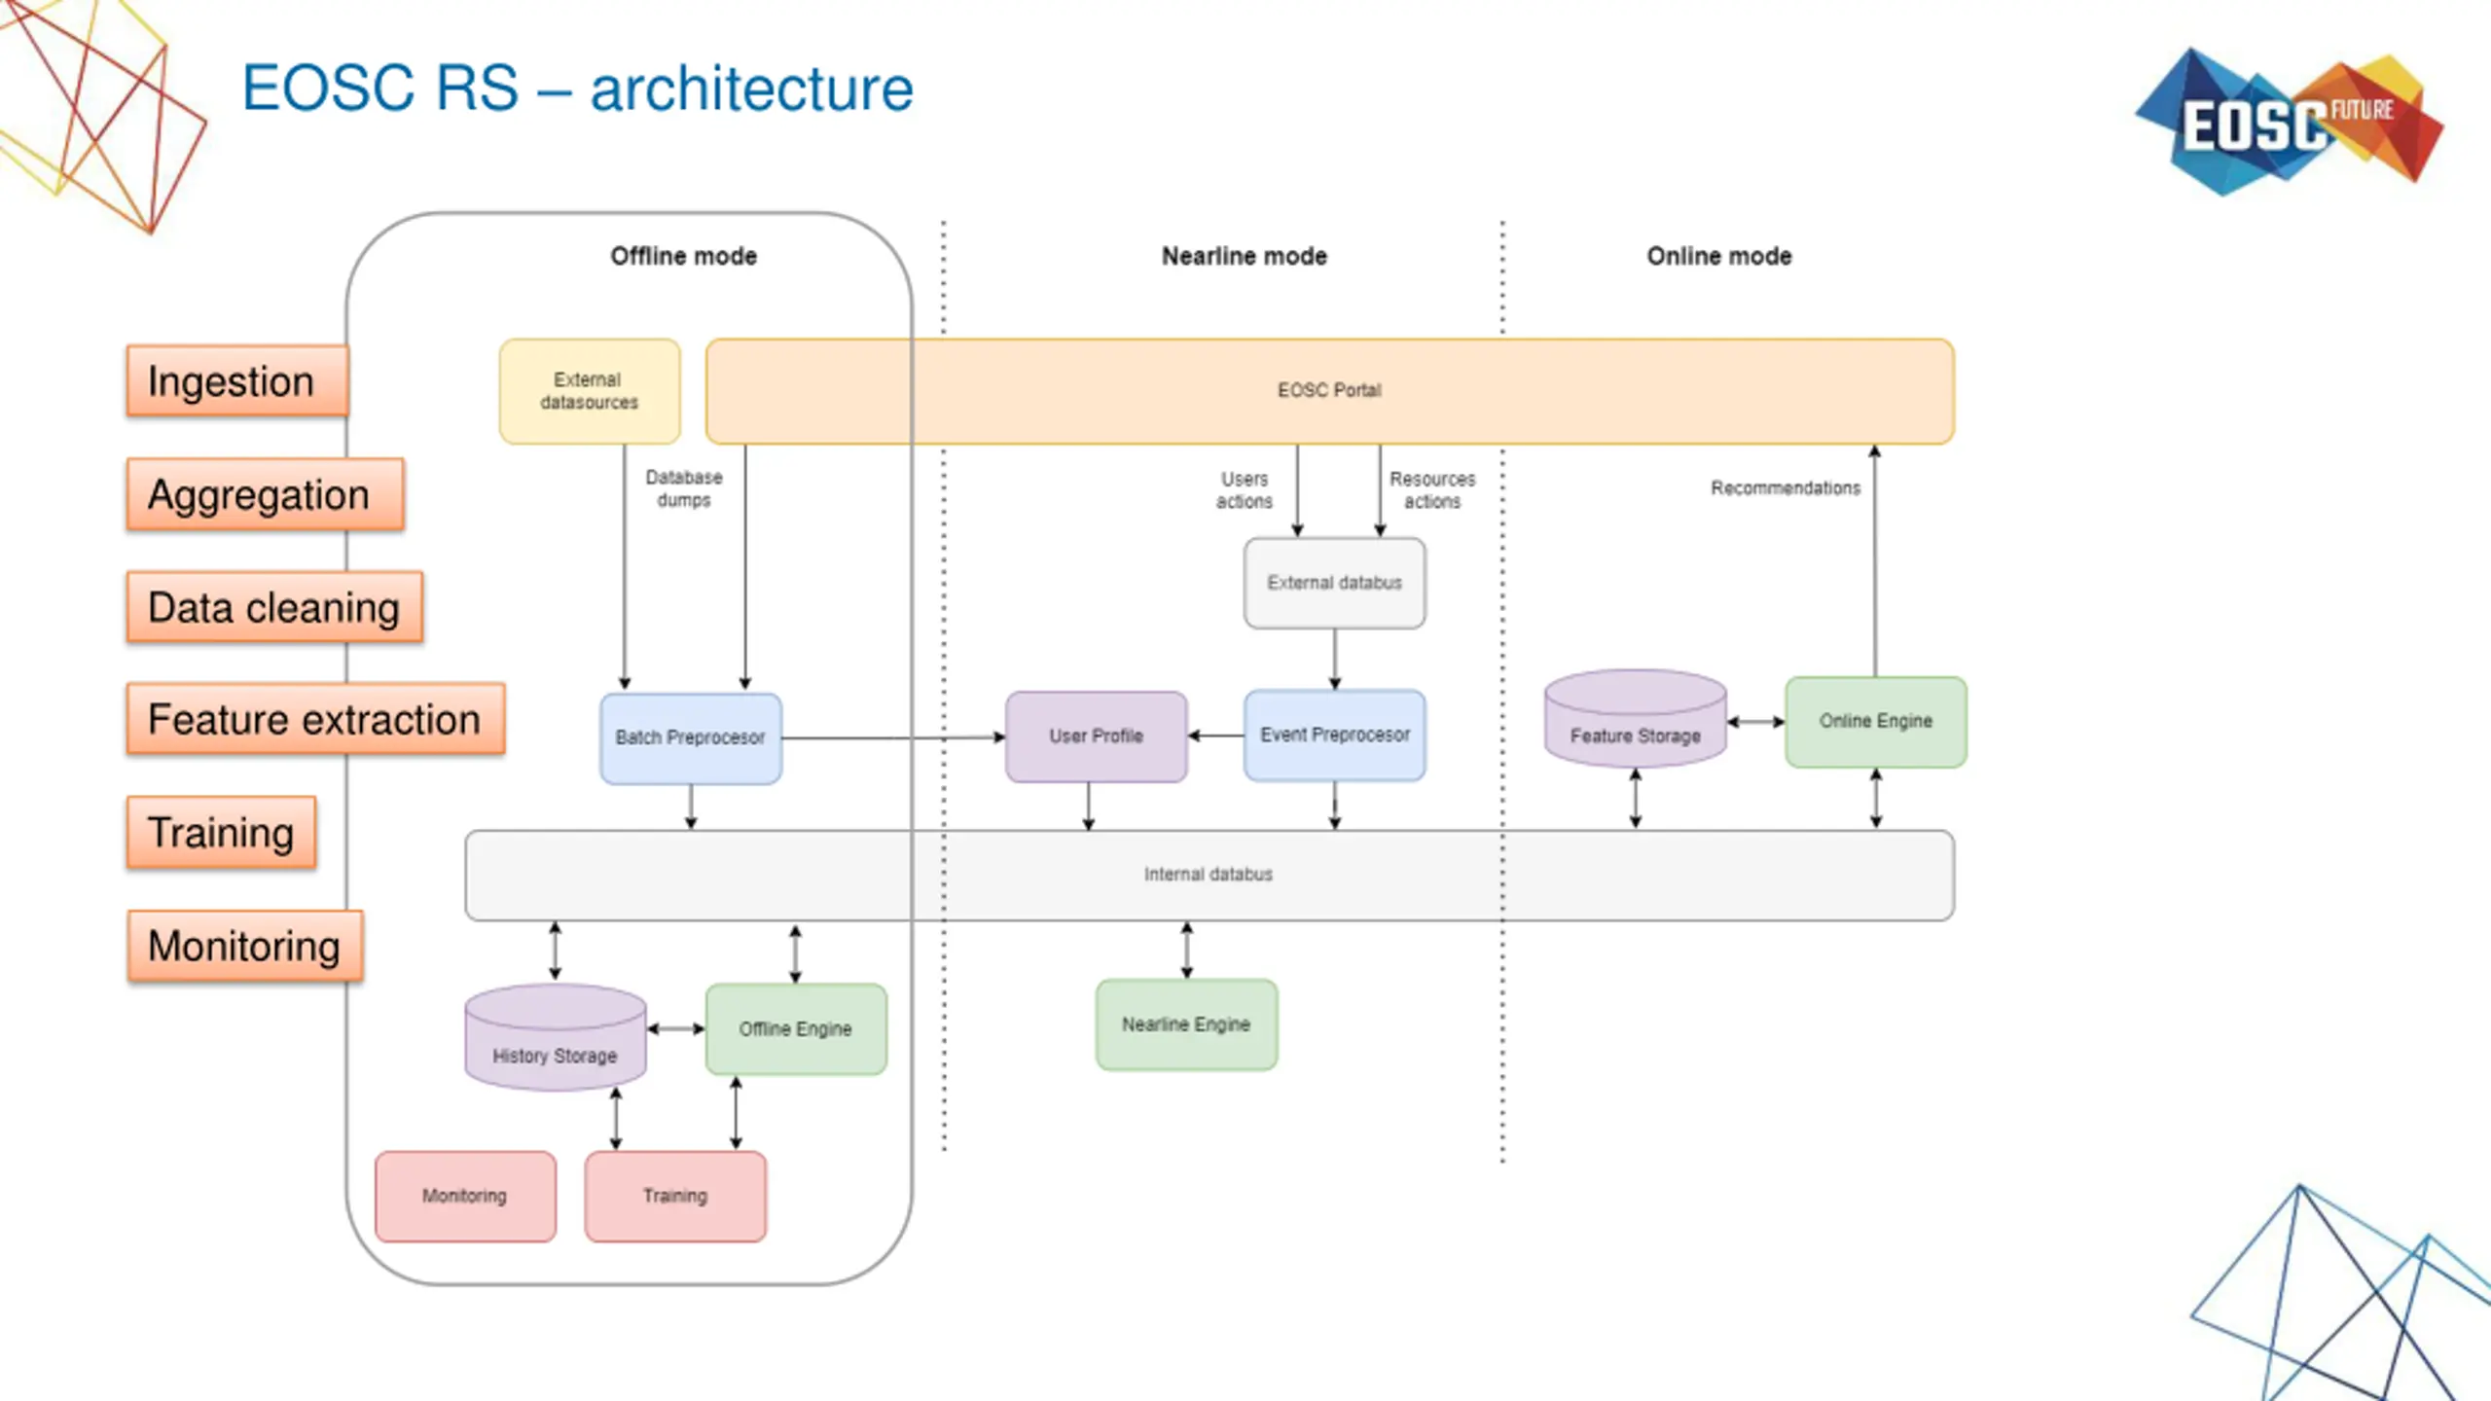Viewport: 2491px width, 1401px height.
Task: Click the Feature extraction label
Action: (315, 720)
